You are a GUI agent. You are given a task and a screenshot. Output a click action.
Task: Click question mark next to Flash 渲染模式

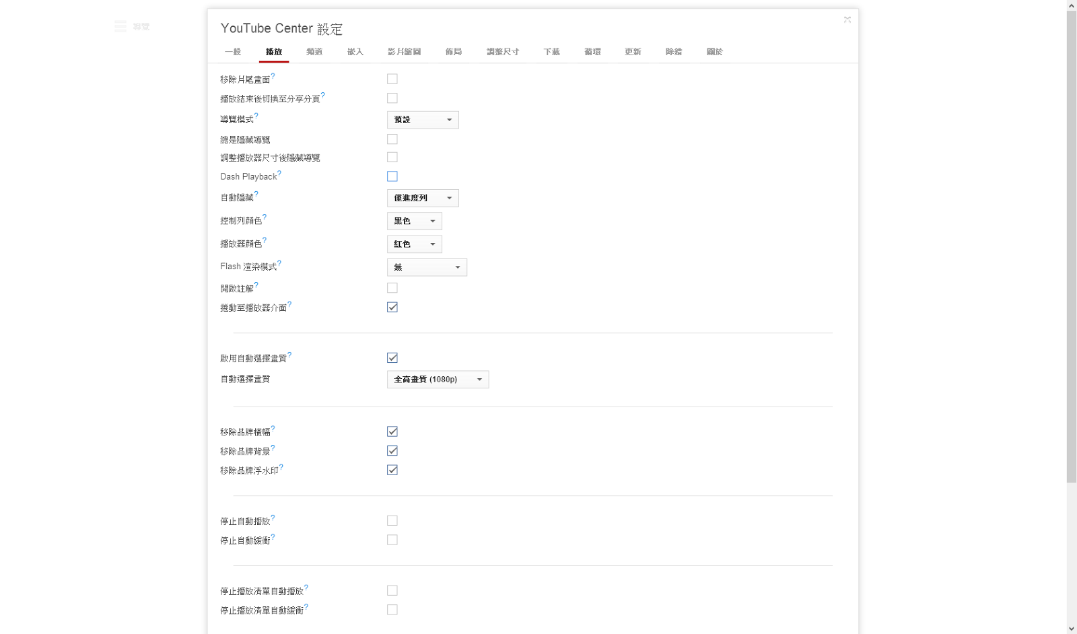[x=279, y=263]
